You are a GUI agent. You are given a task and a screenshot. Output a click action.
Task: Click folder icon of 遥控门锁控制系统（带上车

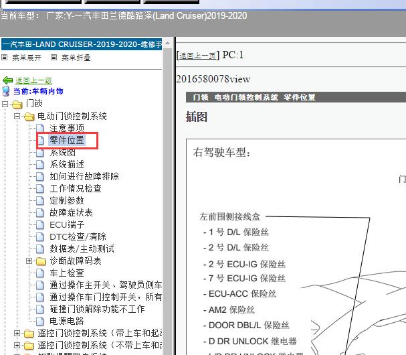point(29,334)
